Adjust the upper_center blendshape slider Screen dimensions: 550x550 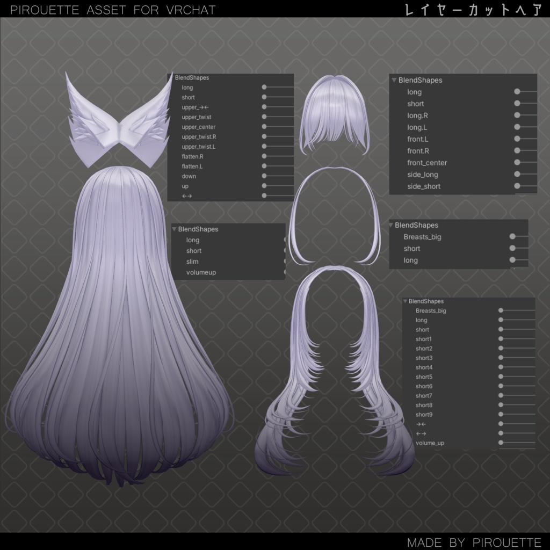[263, 127]
